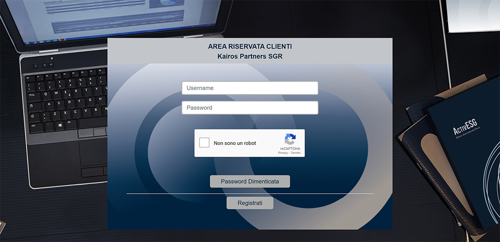The image size is (500, 242).
Task: Click the reCAPTCHA logo icon
Action: [x=290, y=139]
